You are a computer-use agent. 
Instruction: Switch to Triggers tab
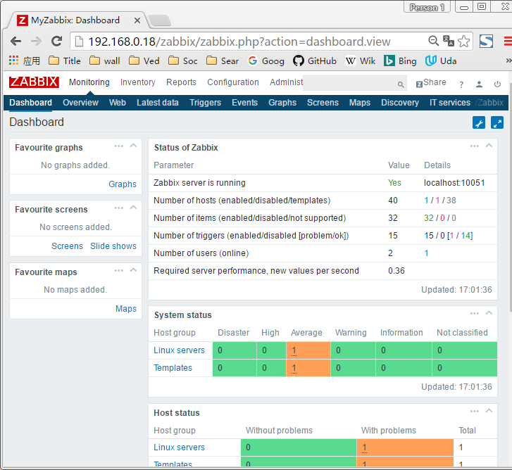(205, 103)
